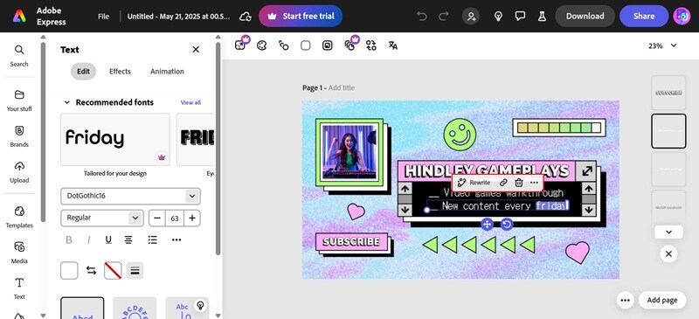The width and height of the screenshot is (699, 319).
Task: Click Add title next to Page 1
Action: (342, 88)
